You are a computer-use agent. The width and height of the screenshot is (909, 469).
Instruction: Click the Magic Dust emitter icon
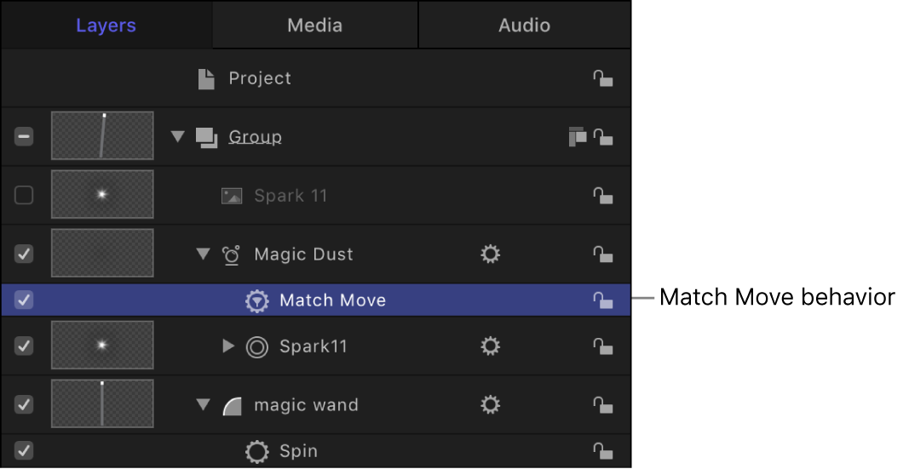(x=232, y=255)
